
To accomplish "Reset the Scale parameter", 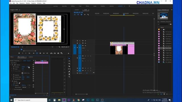I will [34, 69].
